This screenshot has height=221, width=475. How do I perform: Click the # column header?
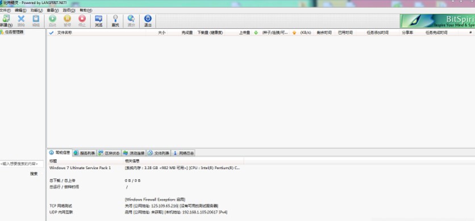tap(470, 33)
